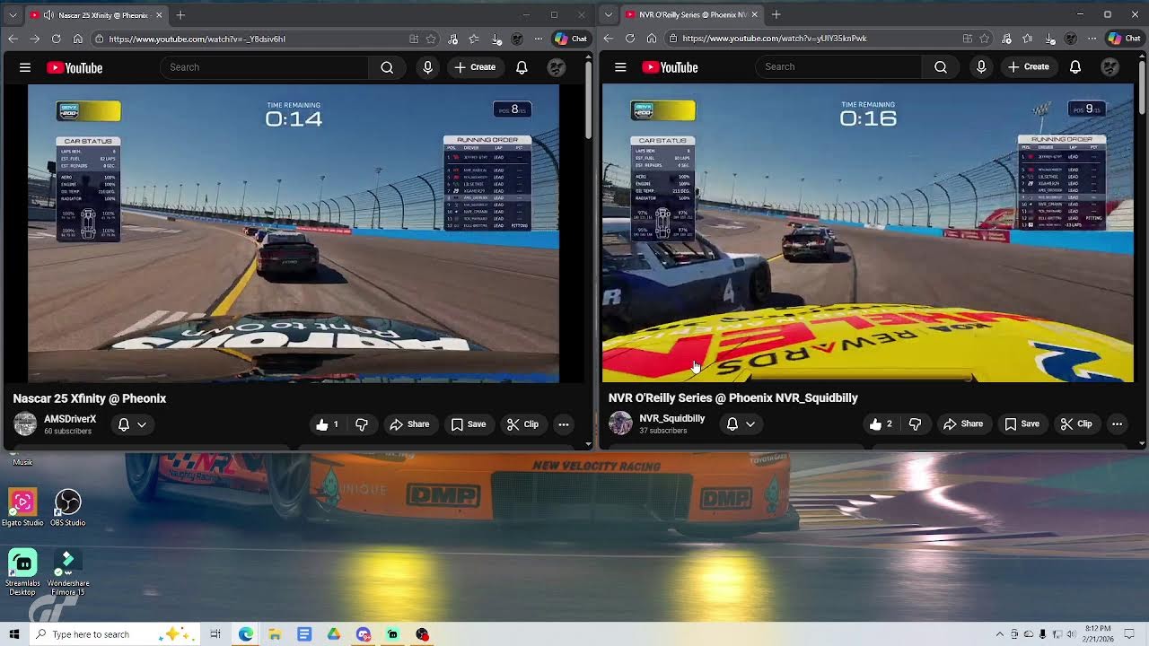
Task: Share the NVR O'Reilly Series video
Action: 963,424
